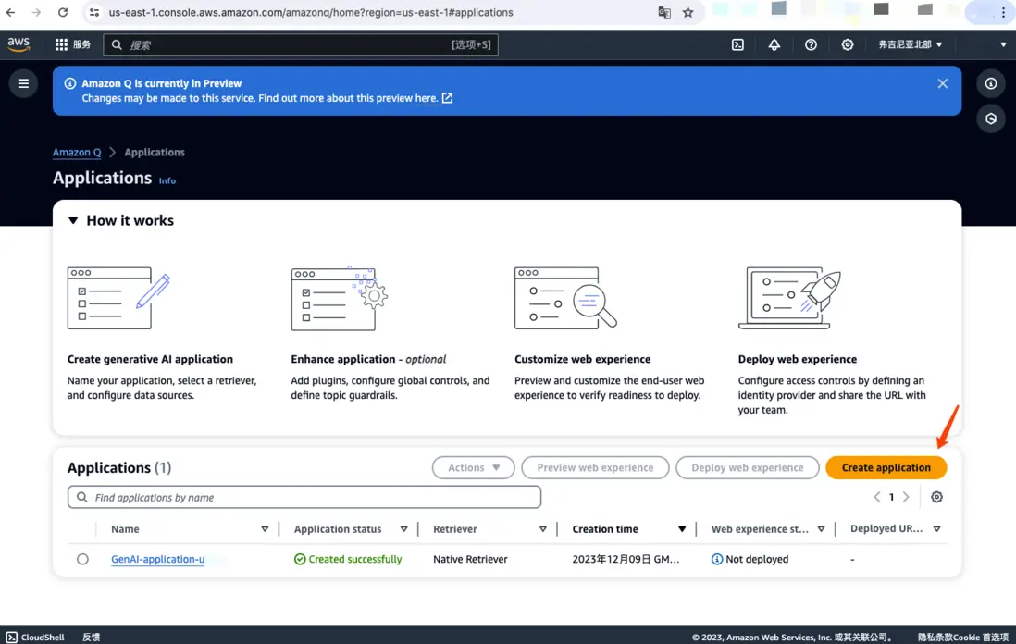Click Preview web experience button

pyautogui.click(x=595, y=468)
